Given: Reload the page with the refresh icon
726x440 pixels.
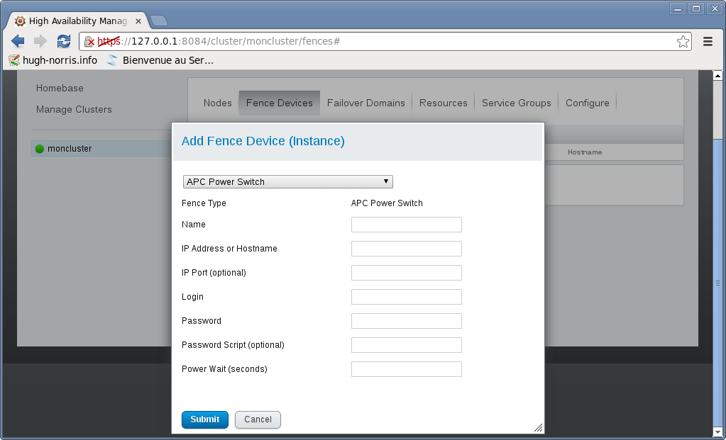Looking at the screenshot, I should 64,41.
